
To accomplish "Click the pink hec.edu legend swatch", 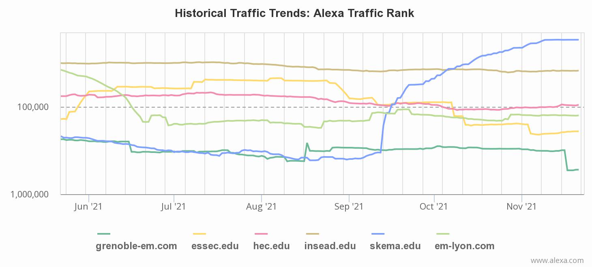I will [262, 234].
